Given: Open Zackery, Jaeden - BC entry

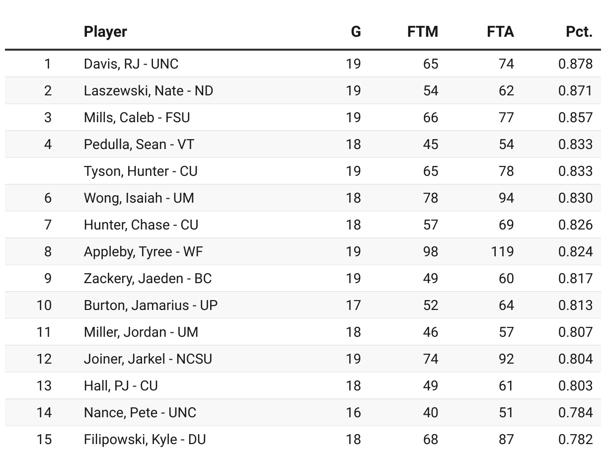Looking at the screenshot, I should [148, 279].
